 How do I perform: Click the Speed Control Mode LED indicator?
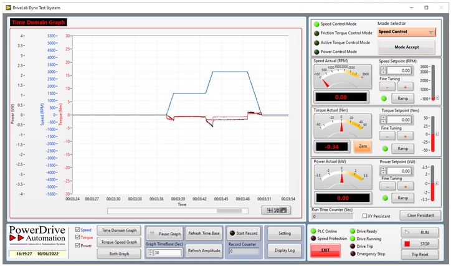(x=316, y=24)
